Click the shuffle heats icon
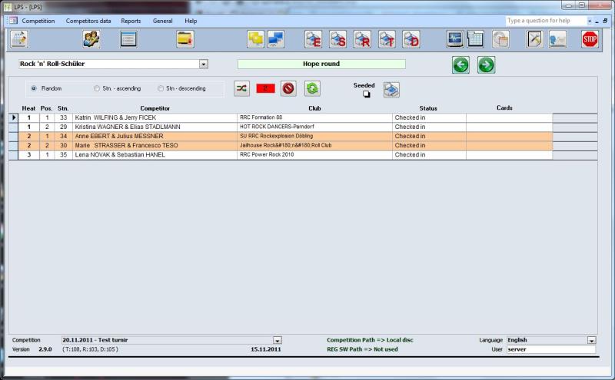The image size is (615, 380). (x=241, y=88)
